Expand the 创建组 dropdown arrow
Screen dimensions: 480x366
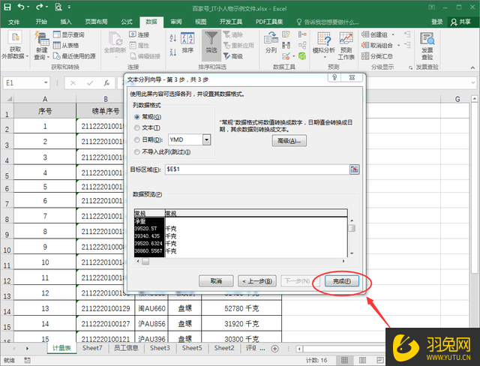point(393,34)
